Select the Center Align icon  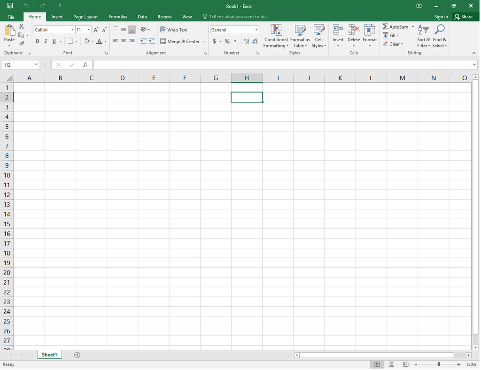123,41
